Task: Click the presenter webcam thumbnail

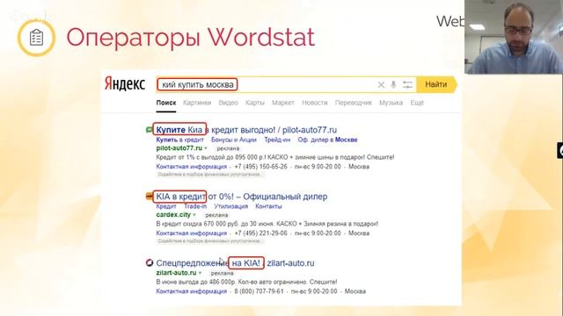Action: (x=514, y=37)
